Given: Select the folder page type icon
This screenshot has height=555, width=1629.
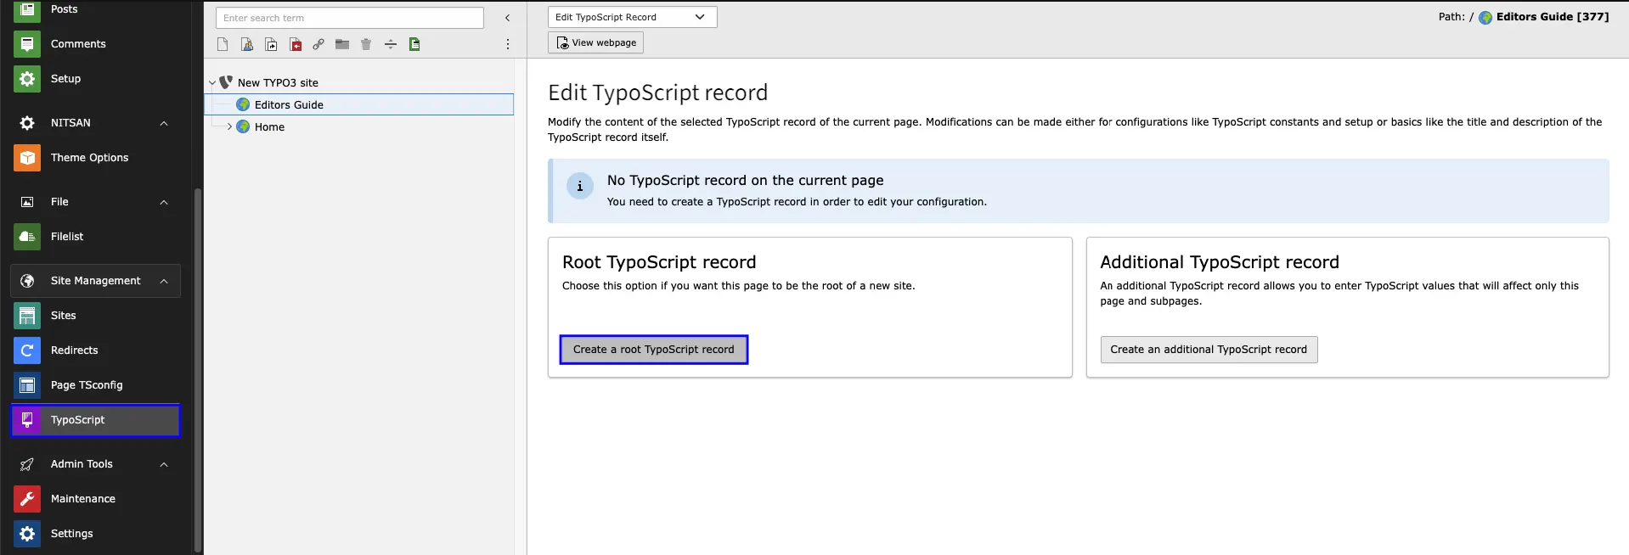Looking at the screenshot, I should click(342, 44).
